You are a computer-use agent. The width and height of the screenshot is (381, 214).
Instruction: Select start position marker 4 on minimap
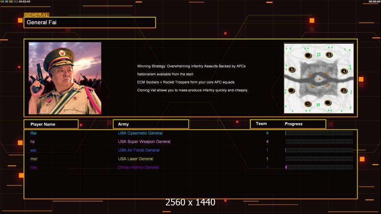[x=344, y=71]
